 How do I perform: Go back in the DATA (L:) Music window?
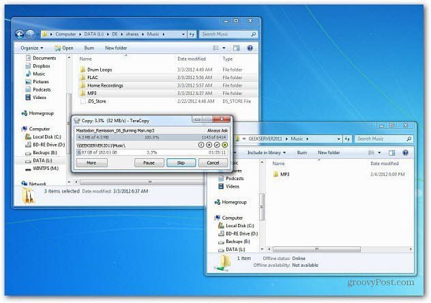[20, 34]
